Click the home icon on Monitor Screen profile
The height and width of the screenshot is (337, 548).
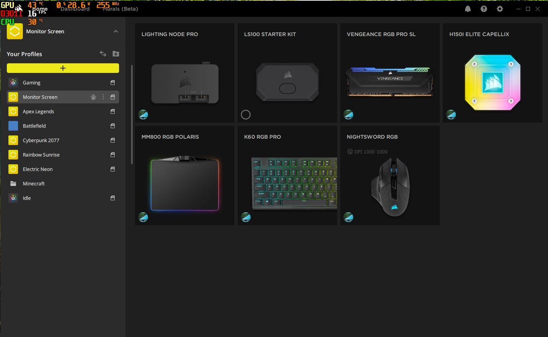(93, 97)
